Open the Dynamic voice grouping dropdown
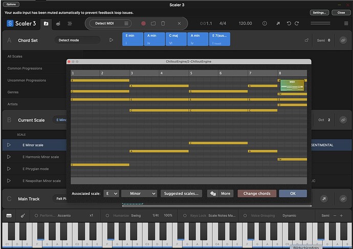The height and width of the screenshot is (249, 353). click(x=290, y=215)
